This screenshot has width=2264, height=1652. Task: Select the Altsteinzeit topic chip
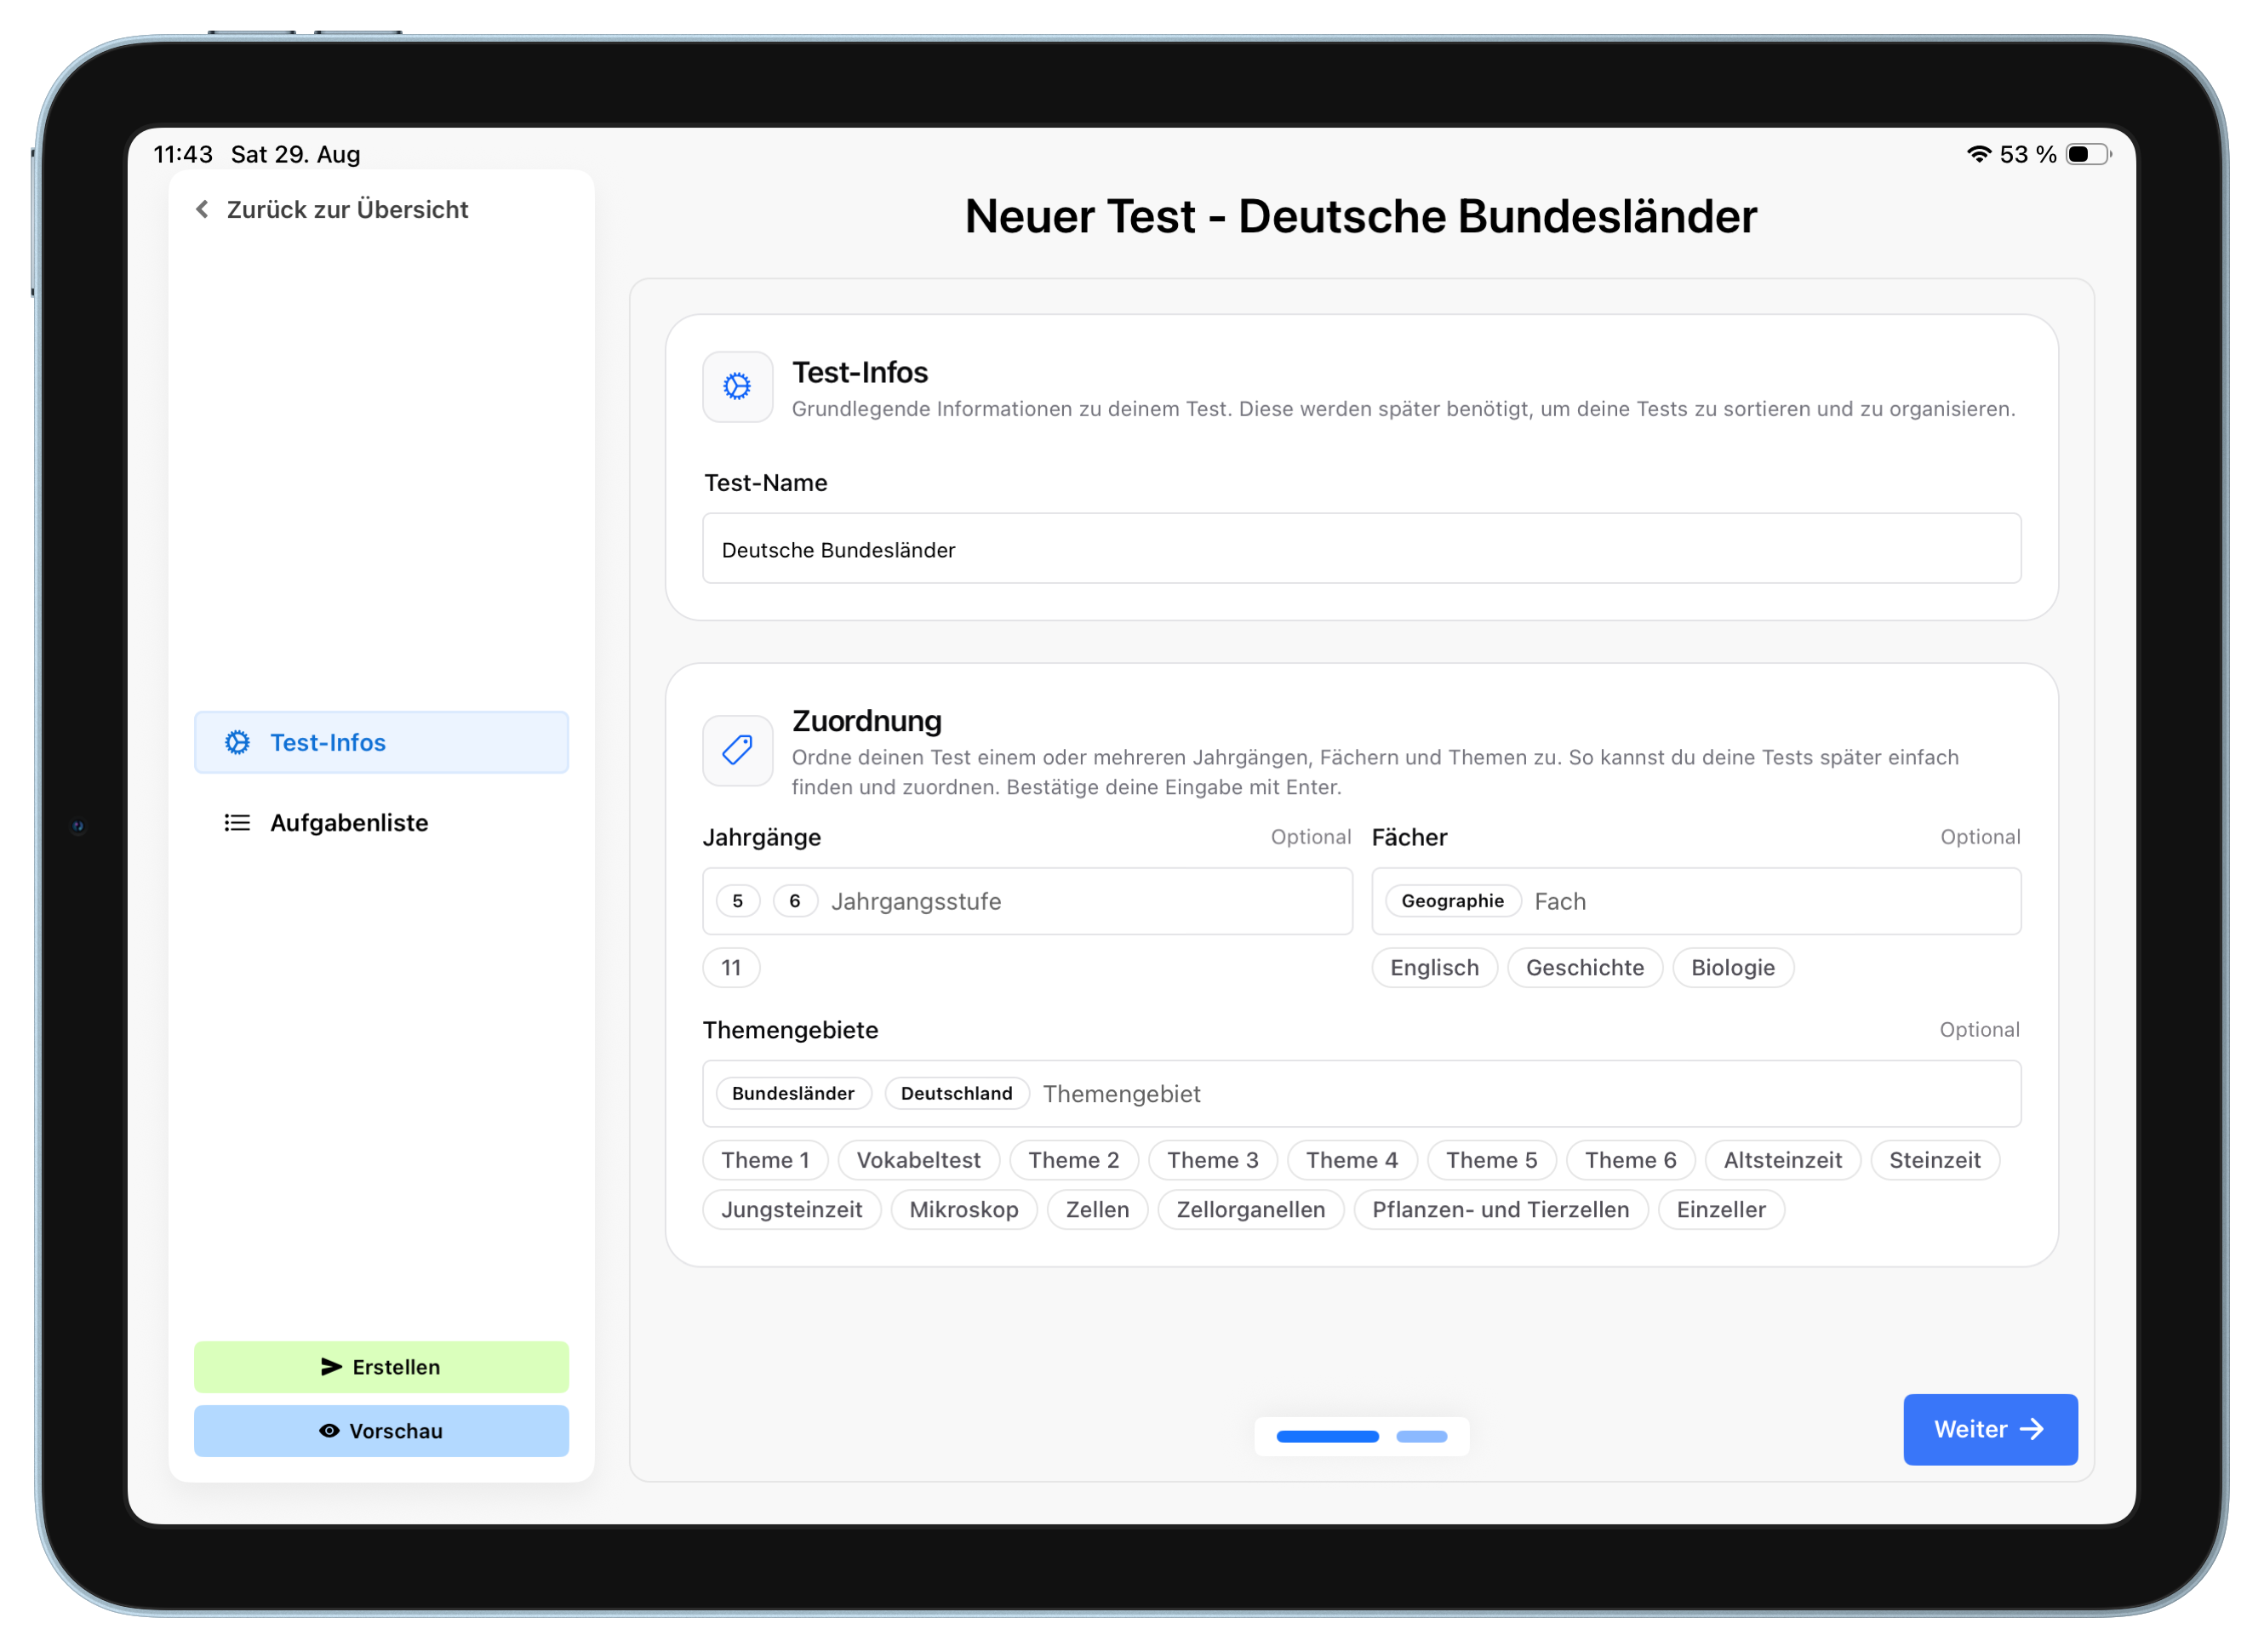[1782, 1160]
